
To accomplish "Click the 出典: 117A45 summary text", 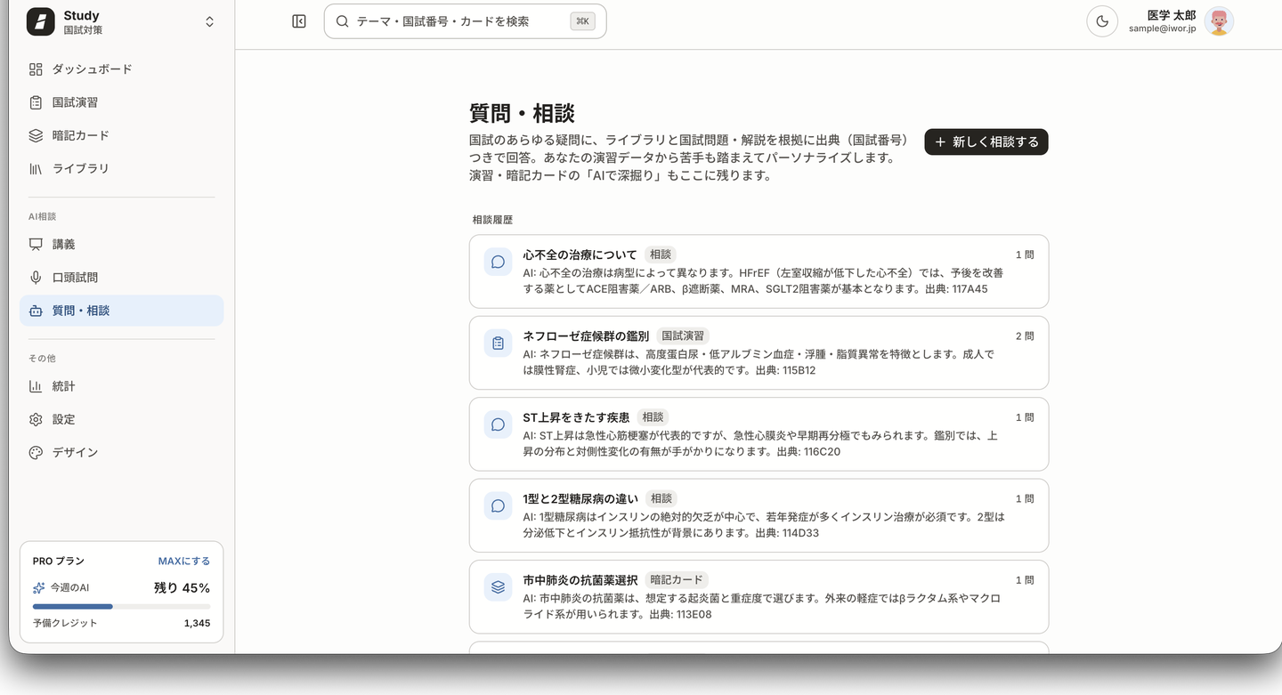I will click(x=956, y=288).
